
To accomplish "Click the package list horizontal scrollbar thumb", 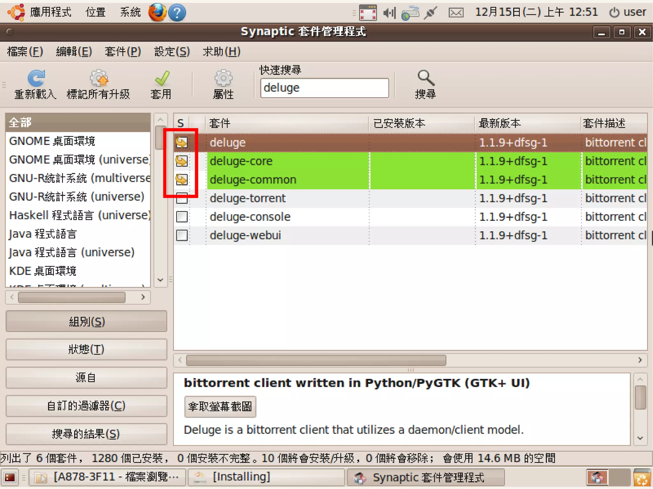I will click(316, 360).
